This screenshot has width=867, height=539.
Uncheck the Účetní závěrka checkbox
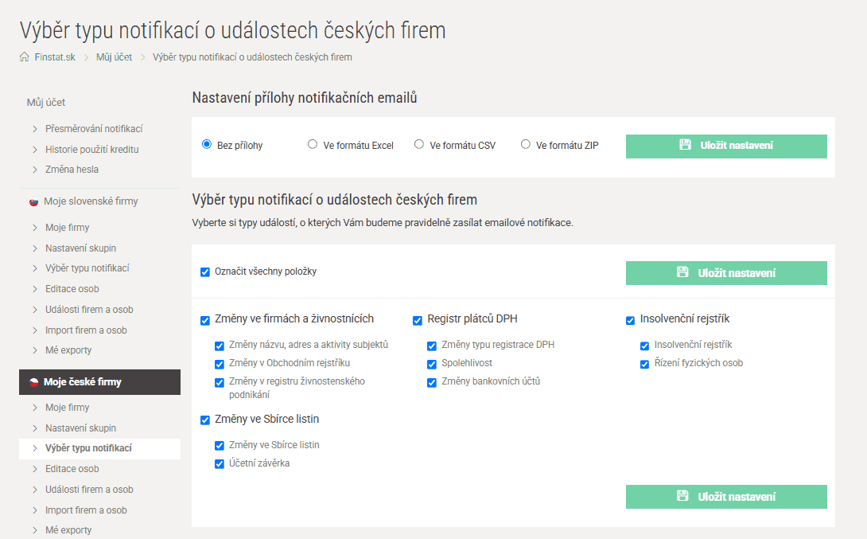pos(220,463)
